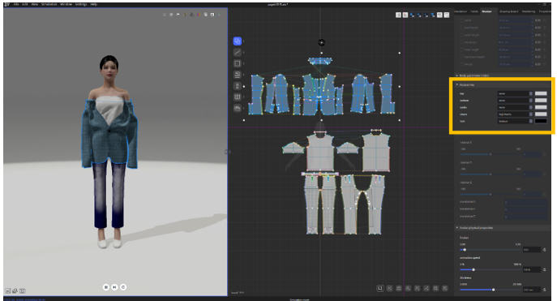Open the shoes dropdown showing high heels
Screen dimensions: 557x301
click(515, 114)
